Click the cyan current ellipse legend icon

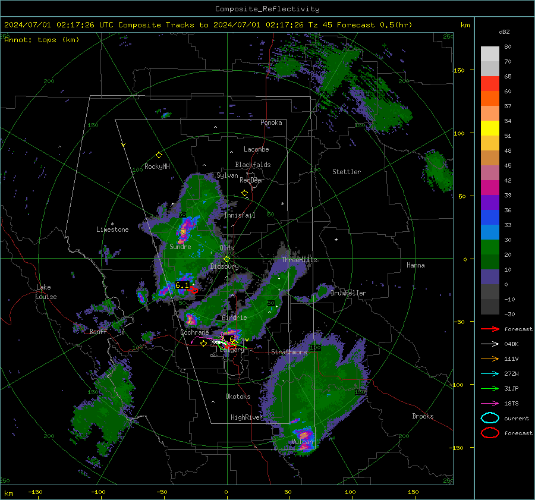tap(490, 418)
